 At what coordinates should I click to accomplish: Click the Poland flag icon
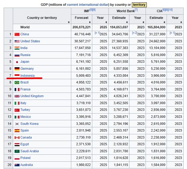(x=17, y=158)
